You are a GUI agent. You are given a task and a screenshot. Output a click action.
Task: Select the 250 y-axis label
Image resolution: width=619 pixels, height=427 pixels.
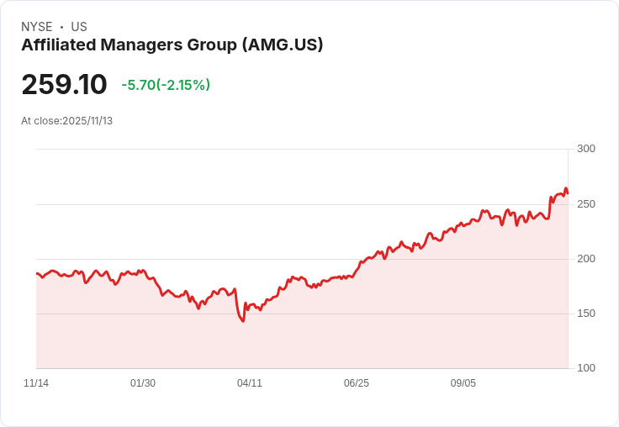point(586,203)
